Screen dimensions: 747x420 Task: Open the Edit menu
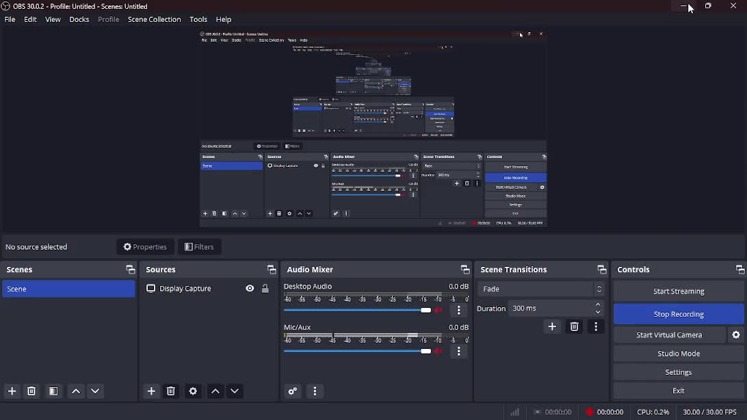[x=30, y=20]
